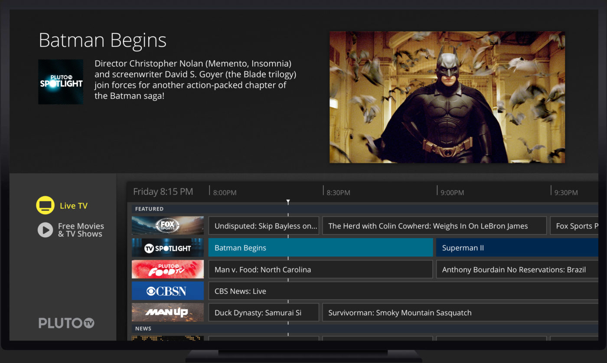Click the 9:00PM time label

click(x=452, y=193)
